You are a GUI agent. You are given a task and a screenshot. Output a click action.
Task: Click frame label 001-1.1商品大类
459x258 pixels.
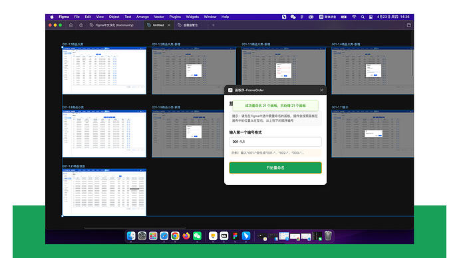(73, 45)
